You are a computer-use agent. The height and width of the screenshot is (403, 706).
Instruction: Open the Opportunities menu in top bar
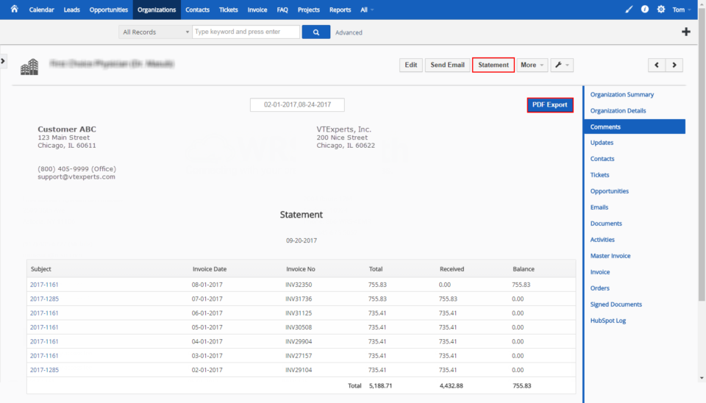pyautogui.click(x=109, y=10)
